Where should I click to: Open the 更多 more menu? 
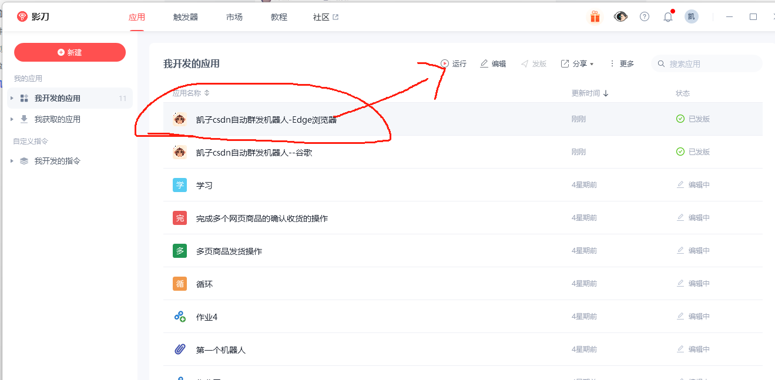[x=621, y=63]
